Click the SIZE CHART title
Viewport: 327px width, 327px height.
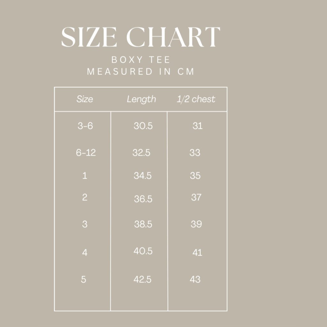tap(141, 37)
